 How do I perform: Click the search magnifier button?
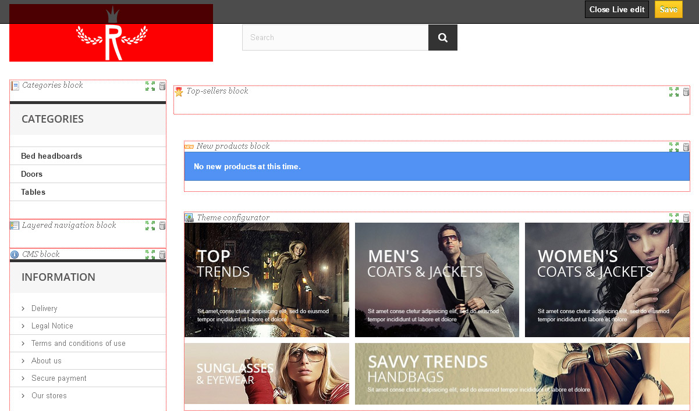(443, 37)
